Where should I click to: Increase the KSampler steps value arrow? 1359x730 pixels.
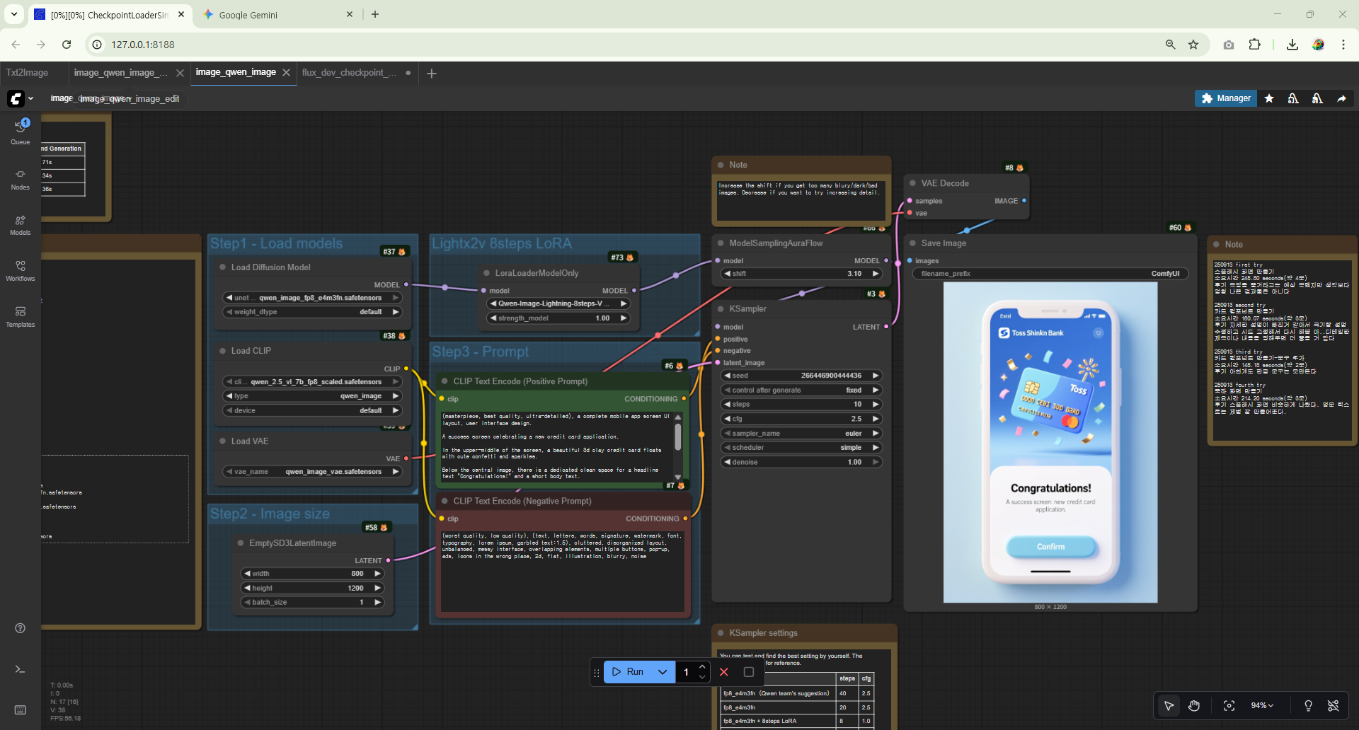click(x=876, y=405)
